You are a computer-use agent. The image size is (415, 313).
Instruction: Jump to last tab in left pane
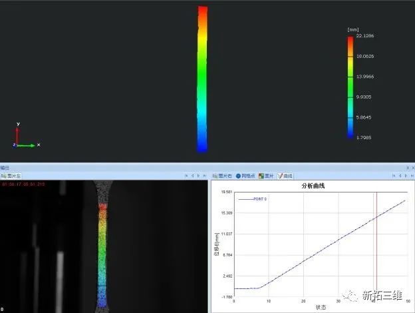pos(205,176)
